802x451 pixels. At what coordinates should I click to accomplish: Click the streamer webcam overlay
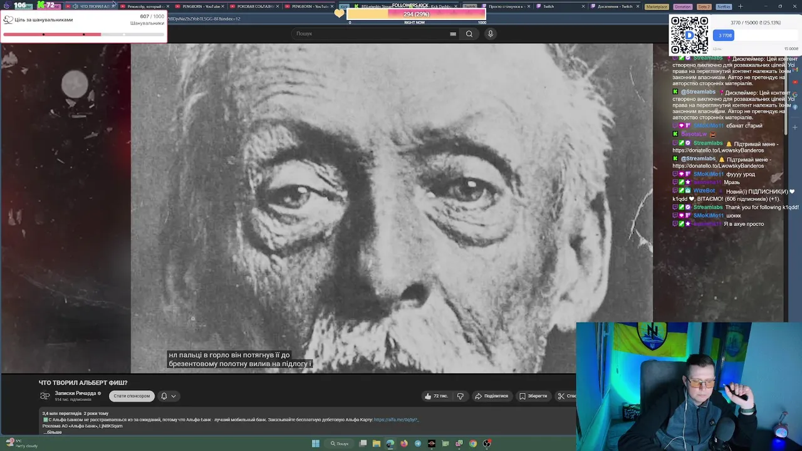click(689, 386)
